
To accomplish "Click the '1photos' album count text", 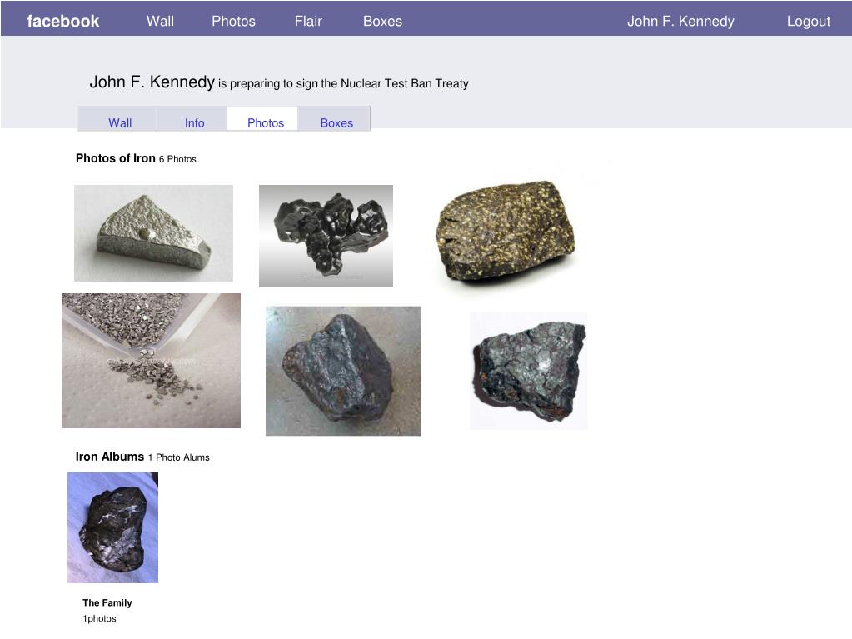I will [x=99, y=618].
